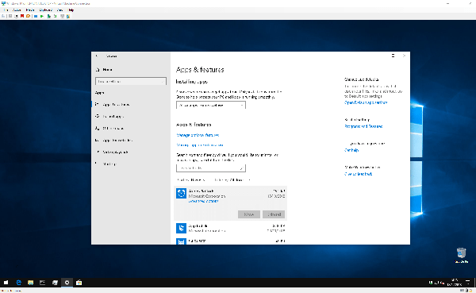This screenshot has width=476, height=293.
Task: Click the Checkpoint toolbar icon
Action: pyautogui.click(x=49, y=16)
